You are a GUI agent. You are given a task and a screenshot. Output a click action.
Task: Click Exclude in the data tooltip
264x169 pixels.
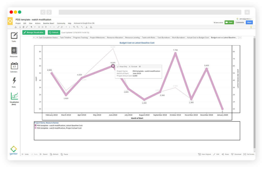(x=133, y=66)
